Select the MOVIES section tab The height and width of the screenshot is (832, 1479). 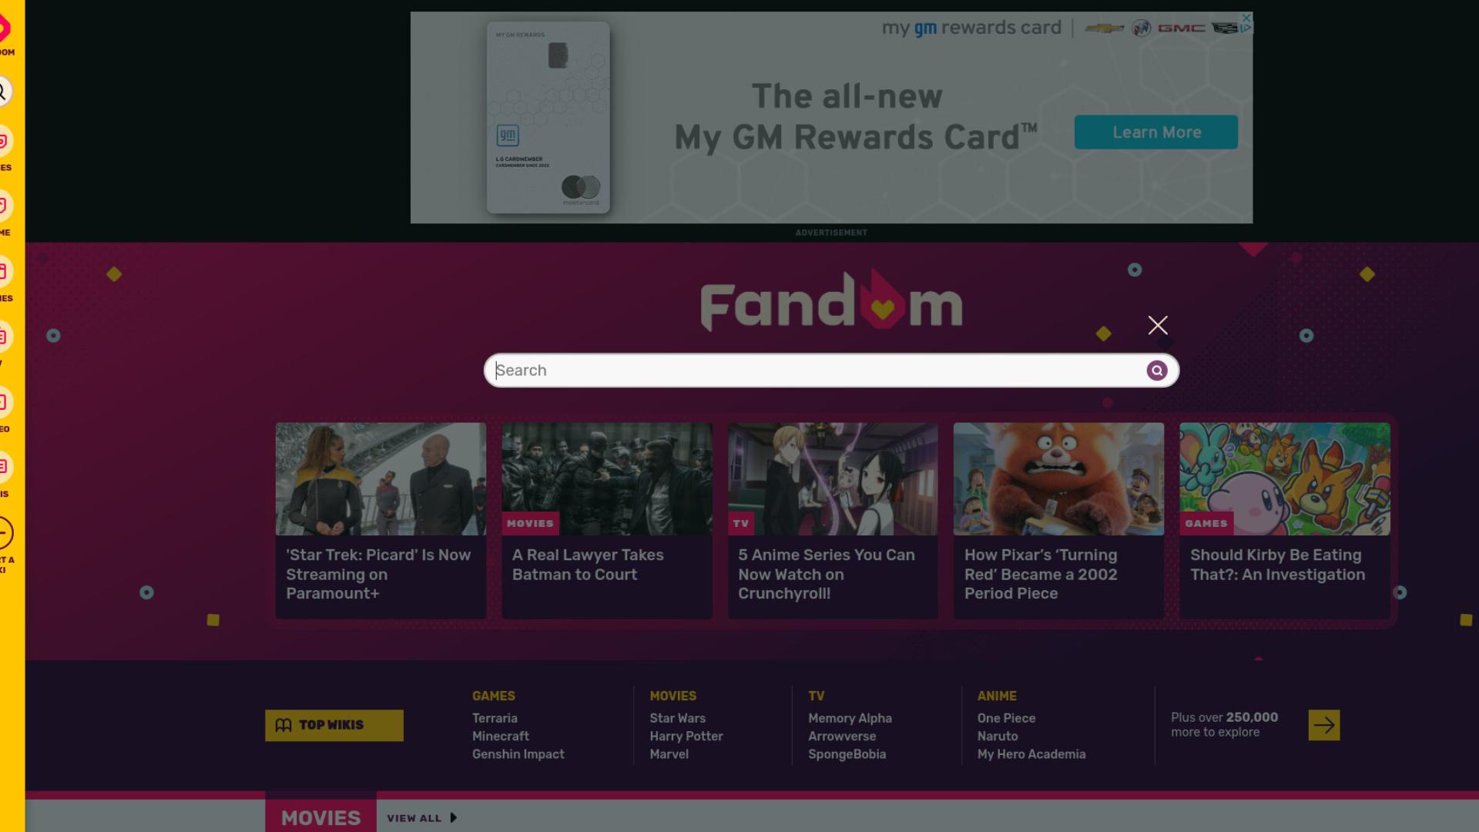point(320,816)
